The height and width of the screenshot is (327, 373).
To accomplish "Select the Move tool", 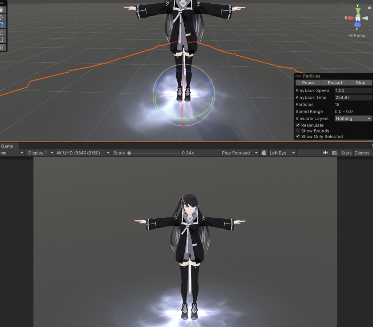I will (x=3, y=17).
